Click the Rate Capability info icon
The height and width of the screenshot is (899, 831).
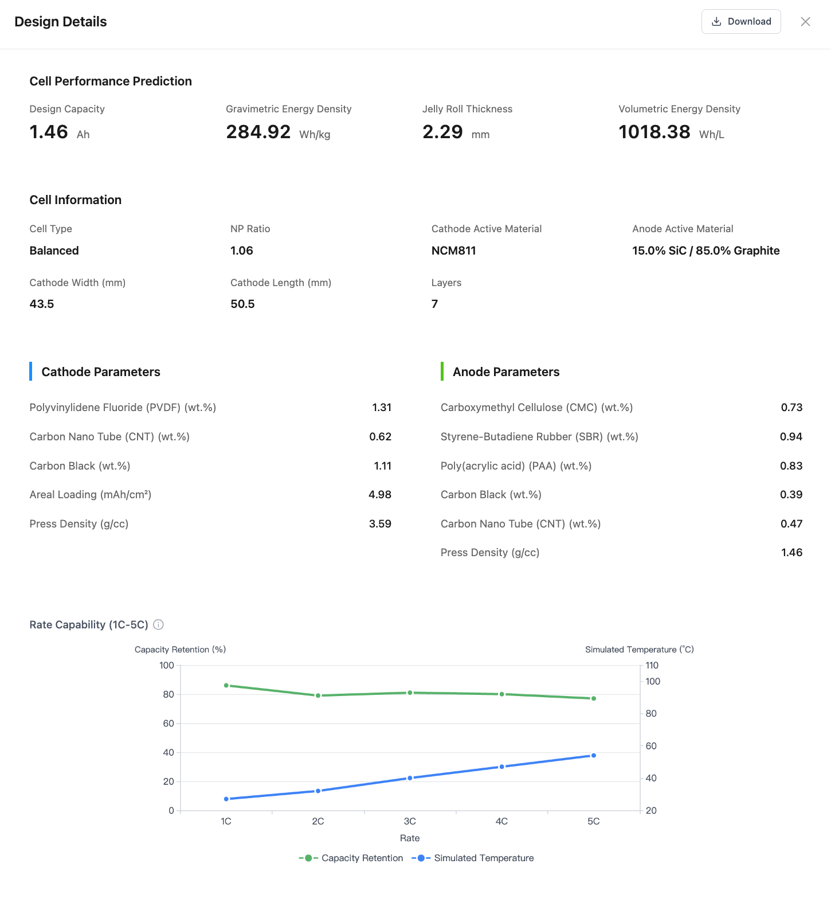tap(159, 624)
